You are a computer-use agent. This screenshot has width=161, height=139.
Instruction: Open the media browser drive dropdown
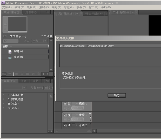click(x=15, y=88)
